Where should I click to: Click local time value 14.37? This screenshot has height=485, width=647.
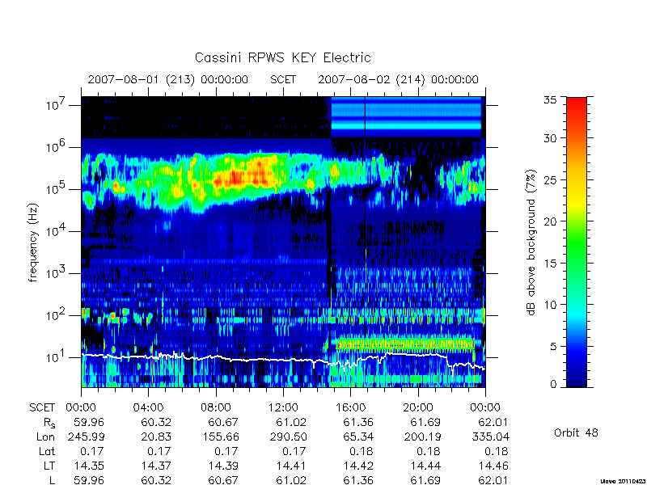click(156, 466)
